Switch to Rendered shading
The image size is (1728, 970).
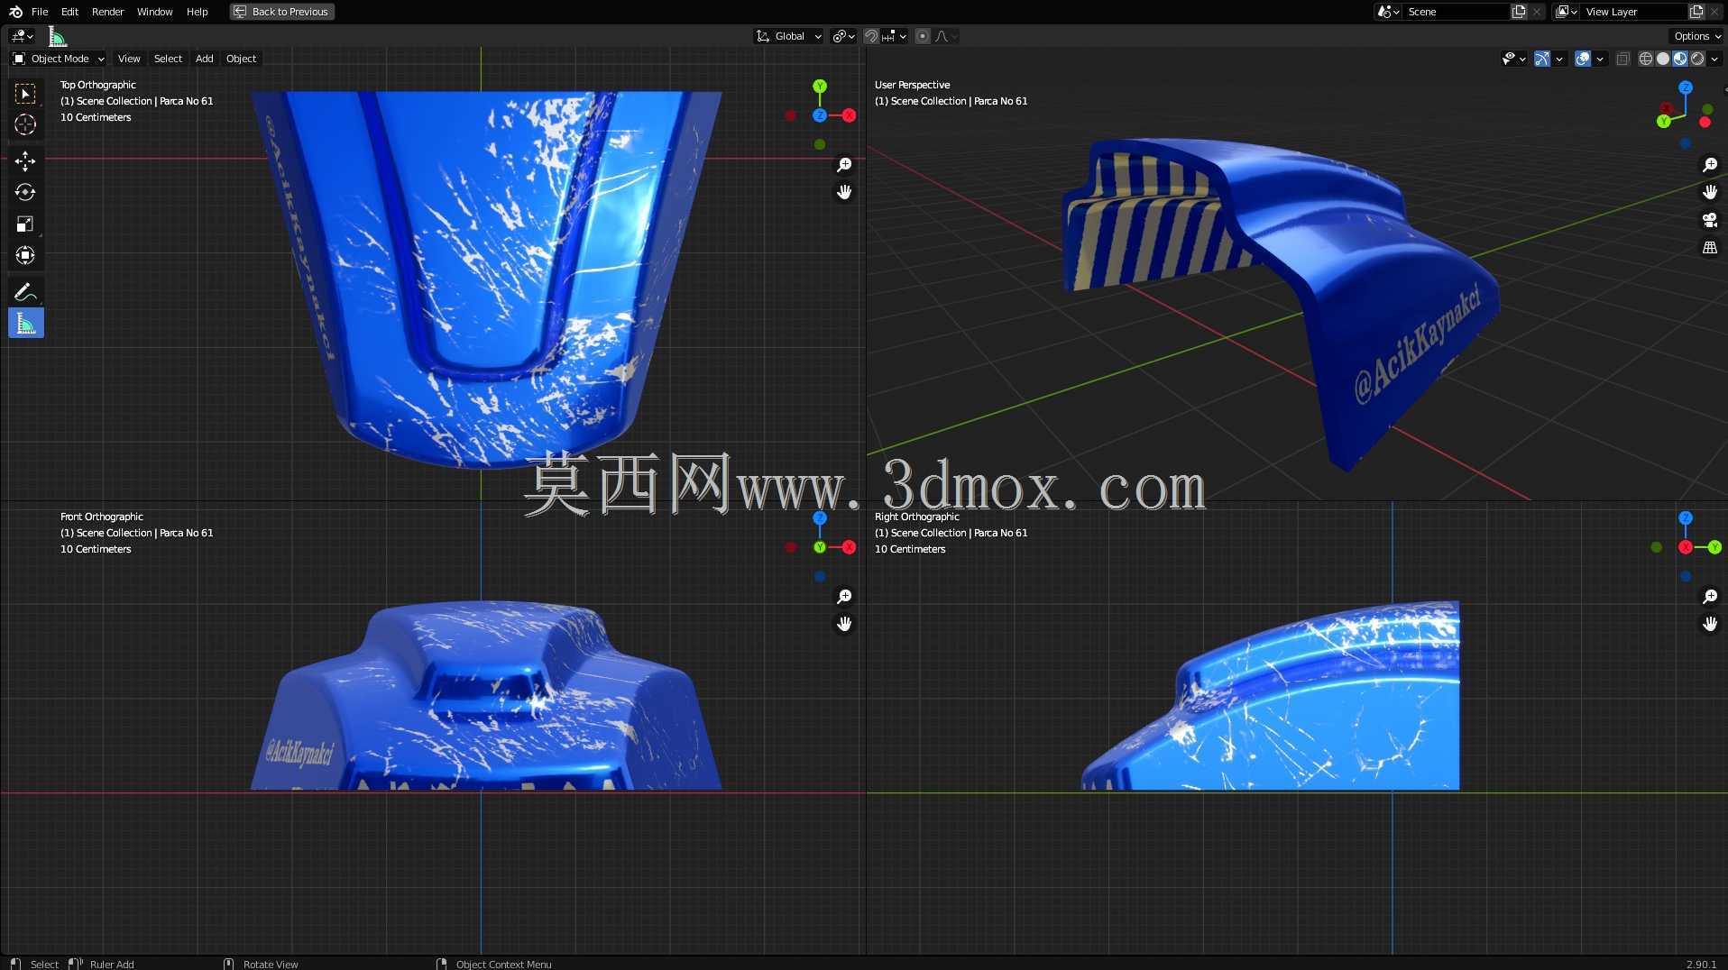pyautogui.click(x=1697, y=59)
